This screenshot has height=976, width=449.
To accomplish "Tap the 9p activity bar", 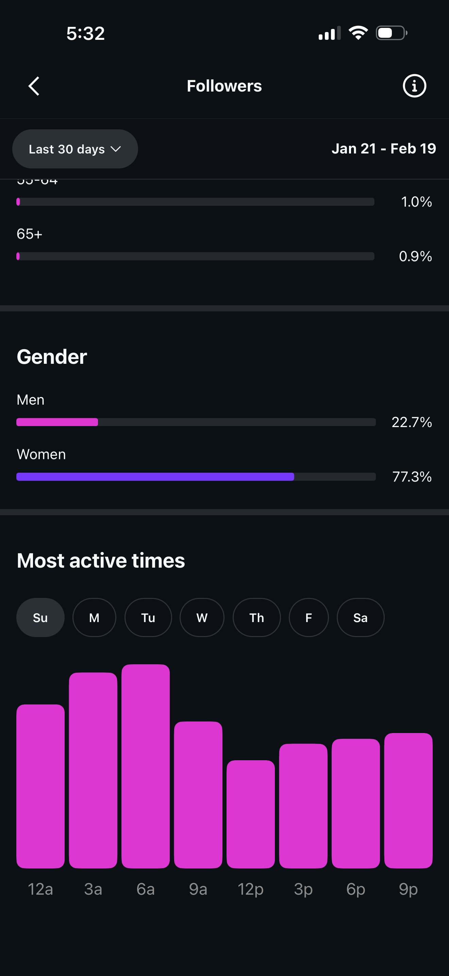I will 408,800.
